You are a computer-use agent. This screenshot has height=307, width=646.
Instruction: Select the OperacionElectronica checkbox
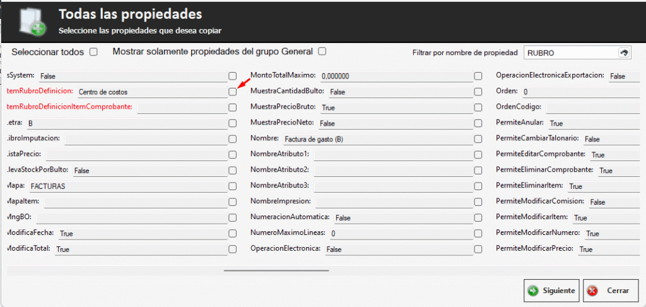click(478, 249)
